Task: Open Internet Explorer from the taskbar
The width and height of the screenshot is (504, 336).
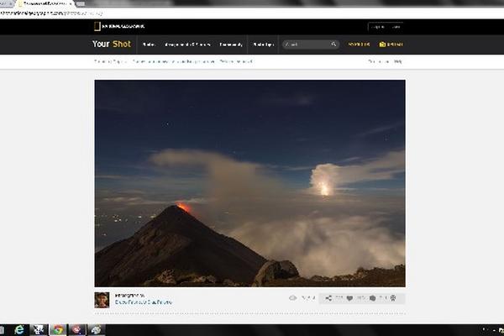Action: (x=18, y=330)
